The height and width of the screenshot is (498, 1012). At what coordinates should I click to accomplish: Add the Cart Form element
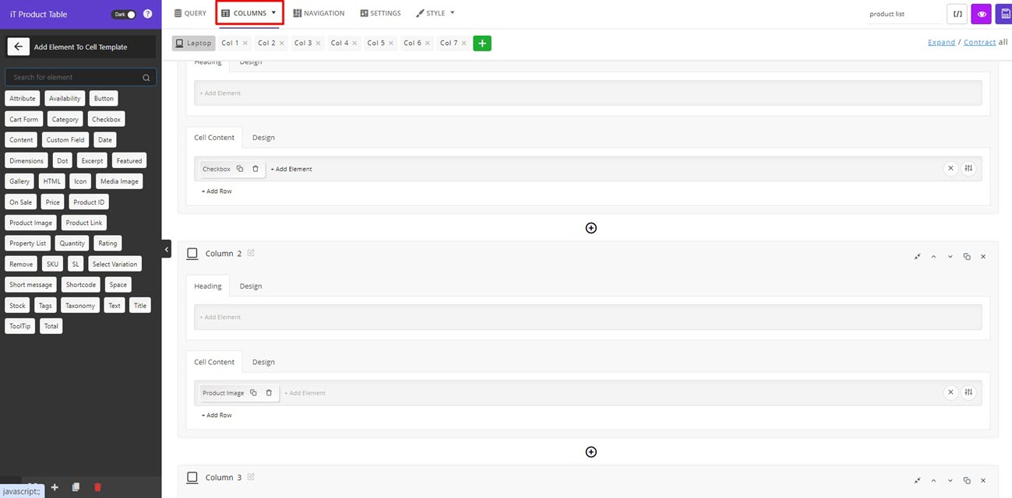pyautogui.click(x=24, y=119)
